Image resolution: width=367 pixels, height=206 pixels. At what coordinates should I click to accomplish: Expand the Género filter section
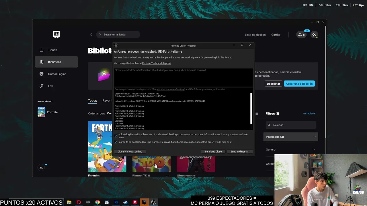[x=291, y=149]
